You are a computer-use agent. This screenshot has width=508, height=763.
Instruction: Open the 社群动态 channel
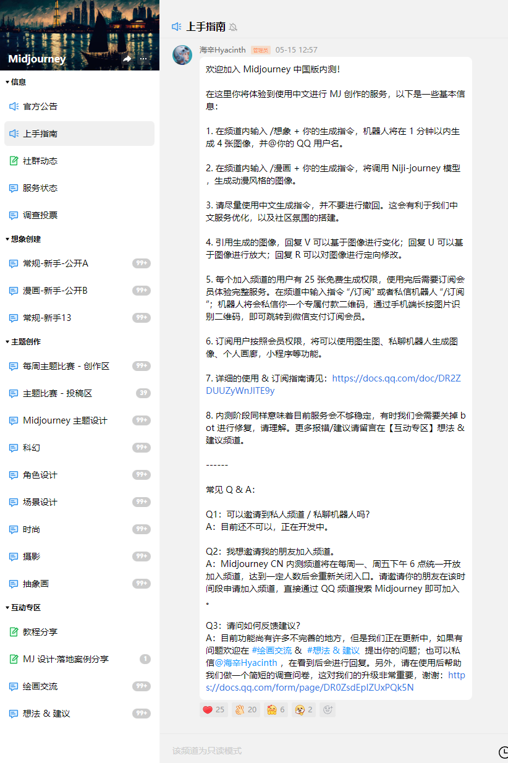40,161
